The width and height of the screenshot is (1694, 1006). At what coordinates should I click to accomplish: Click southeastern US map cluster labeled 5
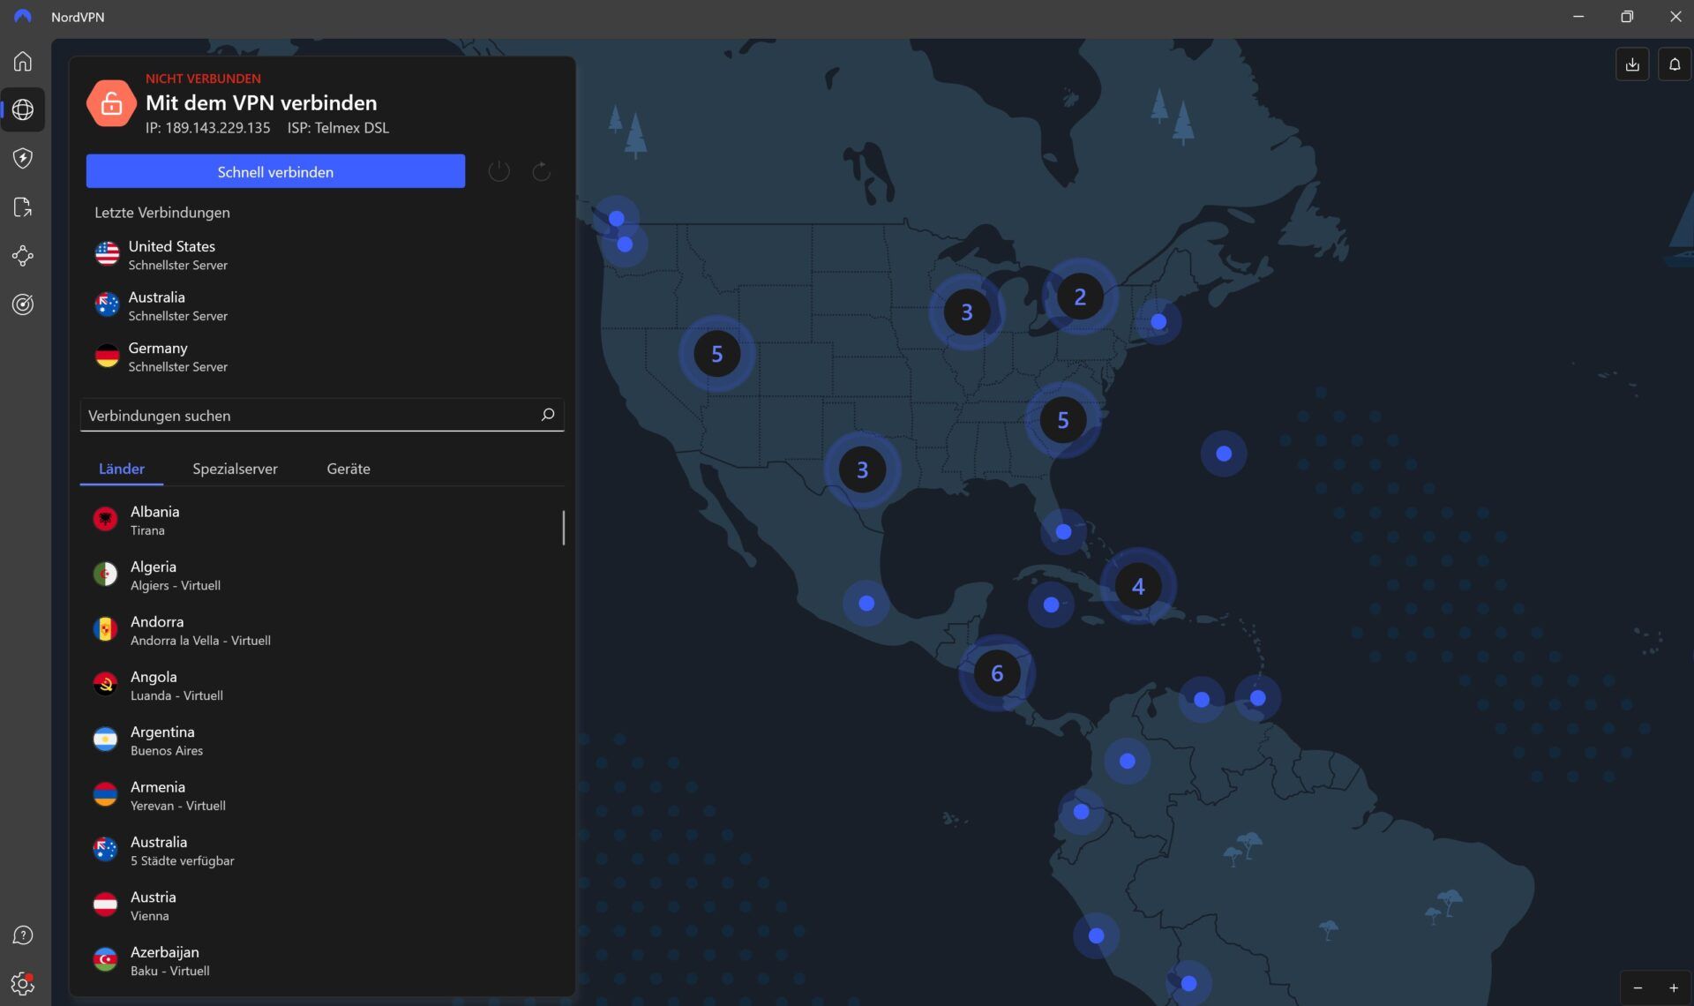coord(1063,420)
